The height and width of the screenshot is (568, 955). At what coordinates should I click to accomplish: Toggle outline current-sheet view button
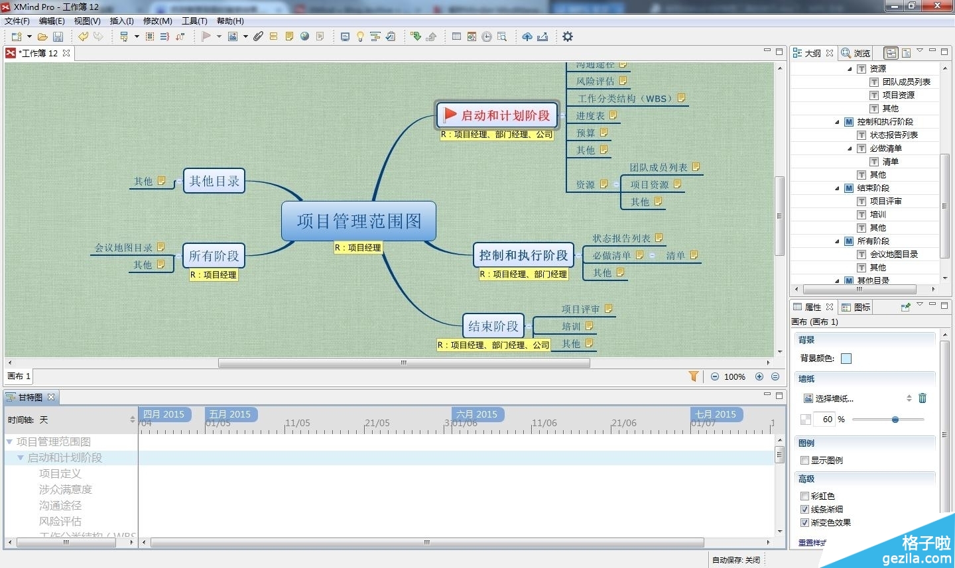coord(906,53)
